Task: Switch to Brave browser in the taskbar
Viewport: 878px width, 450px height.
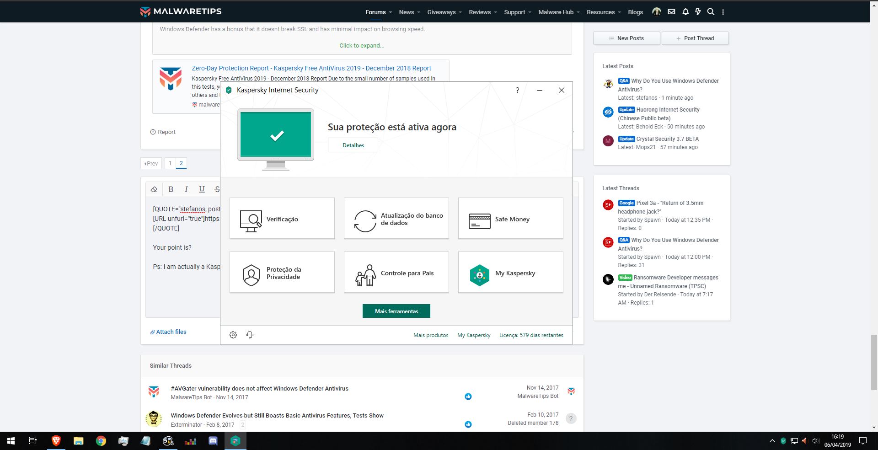Action: [x=56, y=441]
